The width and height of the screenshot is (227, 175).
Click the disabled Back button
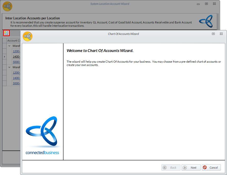[x=171, y=168]
